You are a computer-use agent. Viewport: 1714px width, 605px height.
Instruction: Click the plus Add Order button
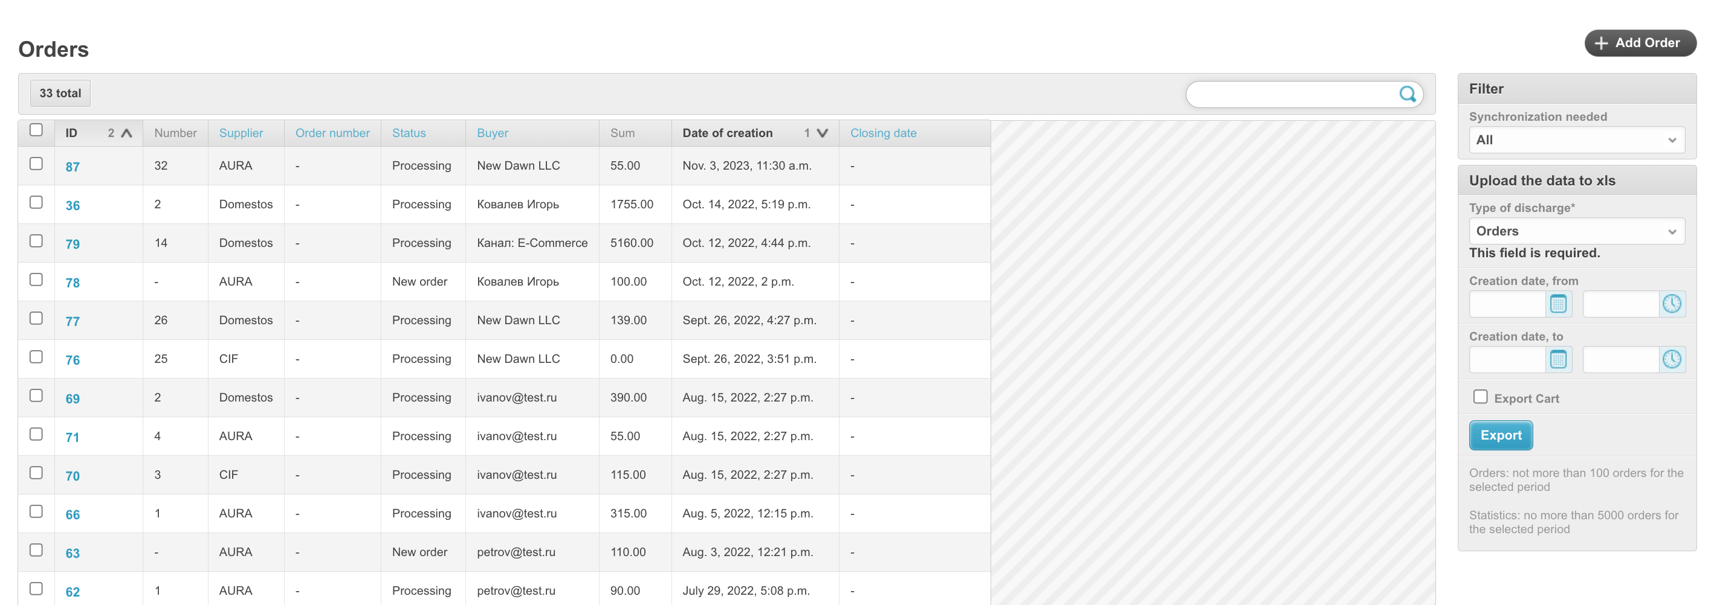1640,42
